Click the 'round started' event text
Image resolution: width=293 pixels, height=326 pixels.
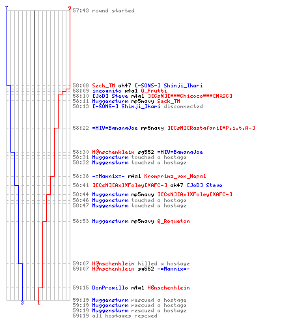tap(113, 10)
